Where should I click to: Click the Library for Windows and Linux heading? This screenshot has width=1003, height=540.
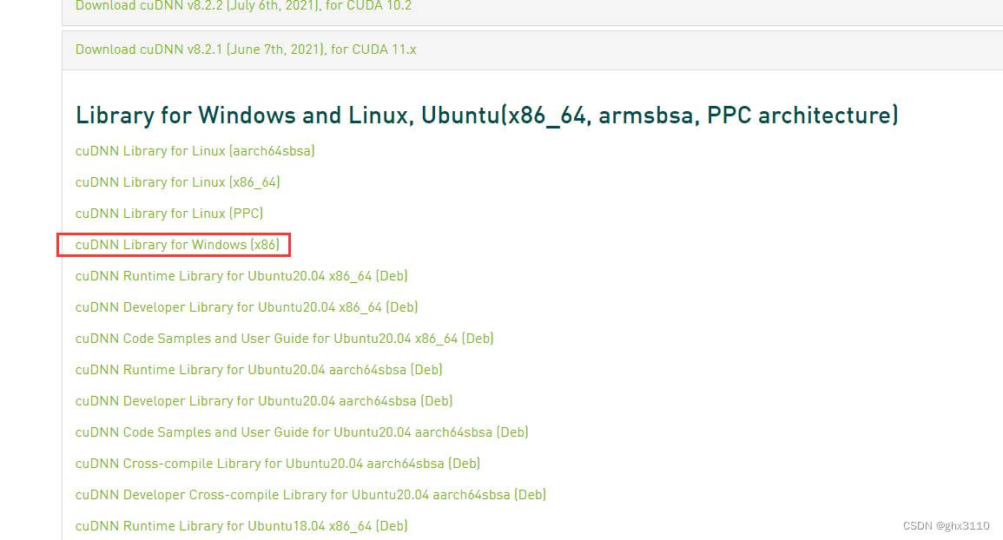(486, 115)
